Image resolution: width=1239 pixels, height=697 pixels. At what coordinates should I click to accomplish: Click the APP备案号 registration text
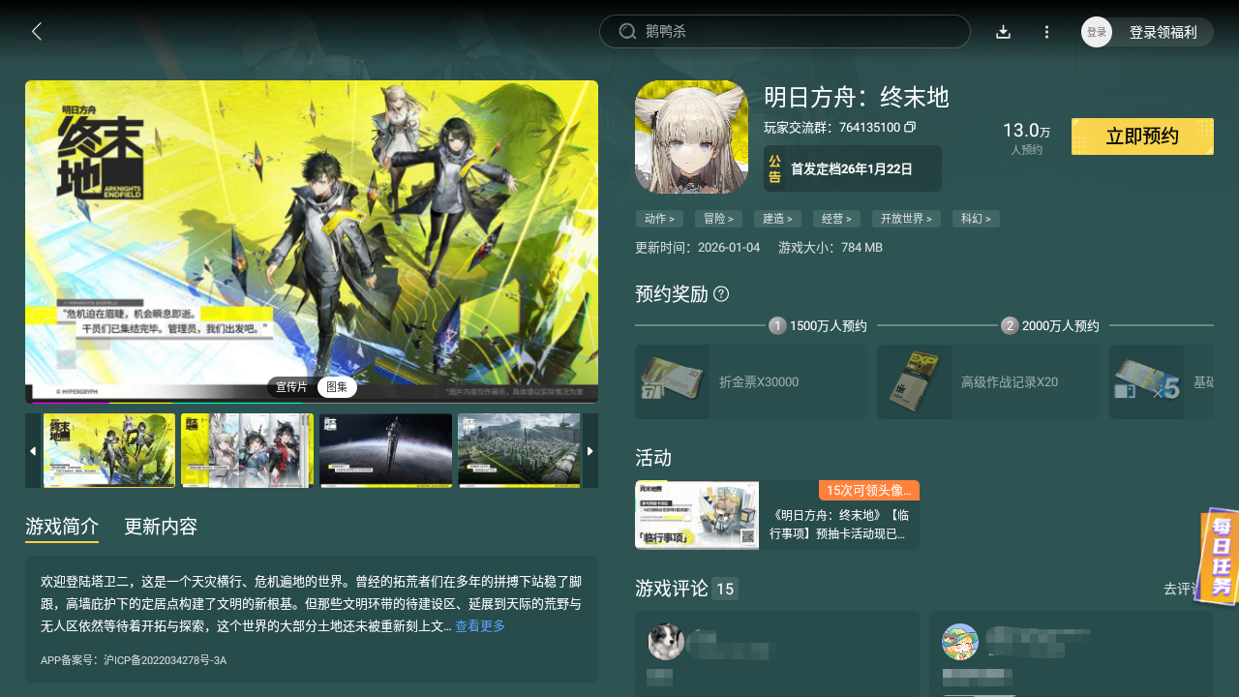pyautogui.click(x=134, y=660)
